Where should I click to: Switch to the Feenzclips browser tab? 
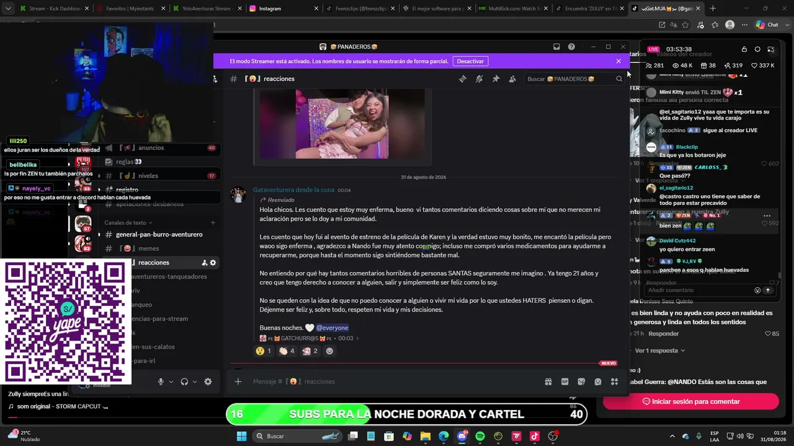coord(360,9)
